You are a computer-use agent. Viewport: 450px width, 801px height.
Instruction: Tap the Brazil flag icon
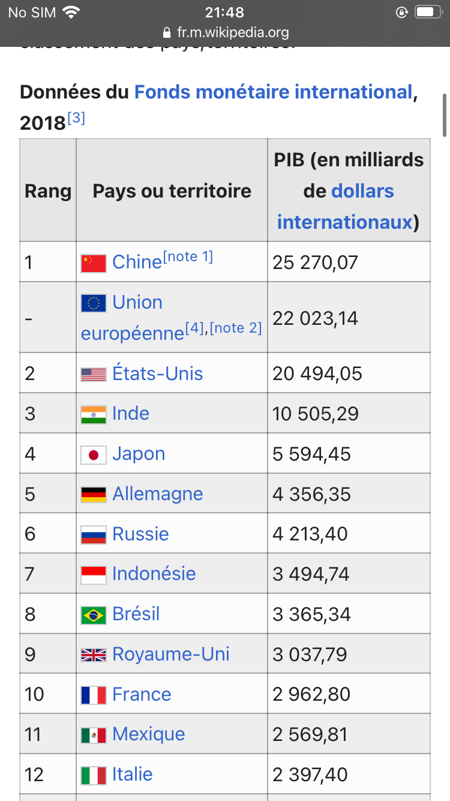click(x=94, y=615)
